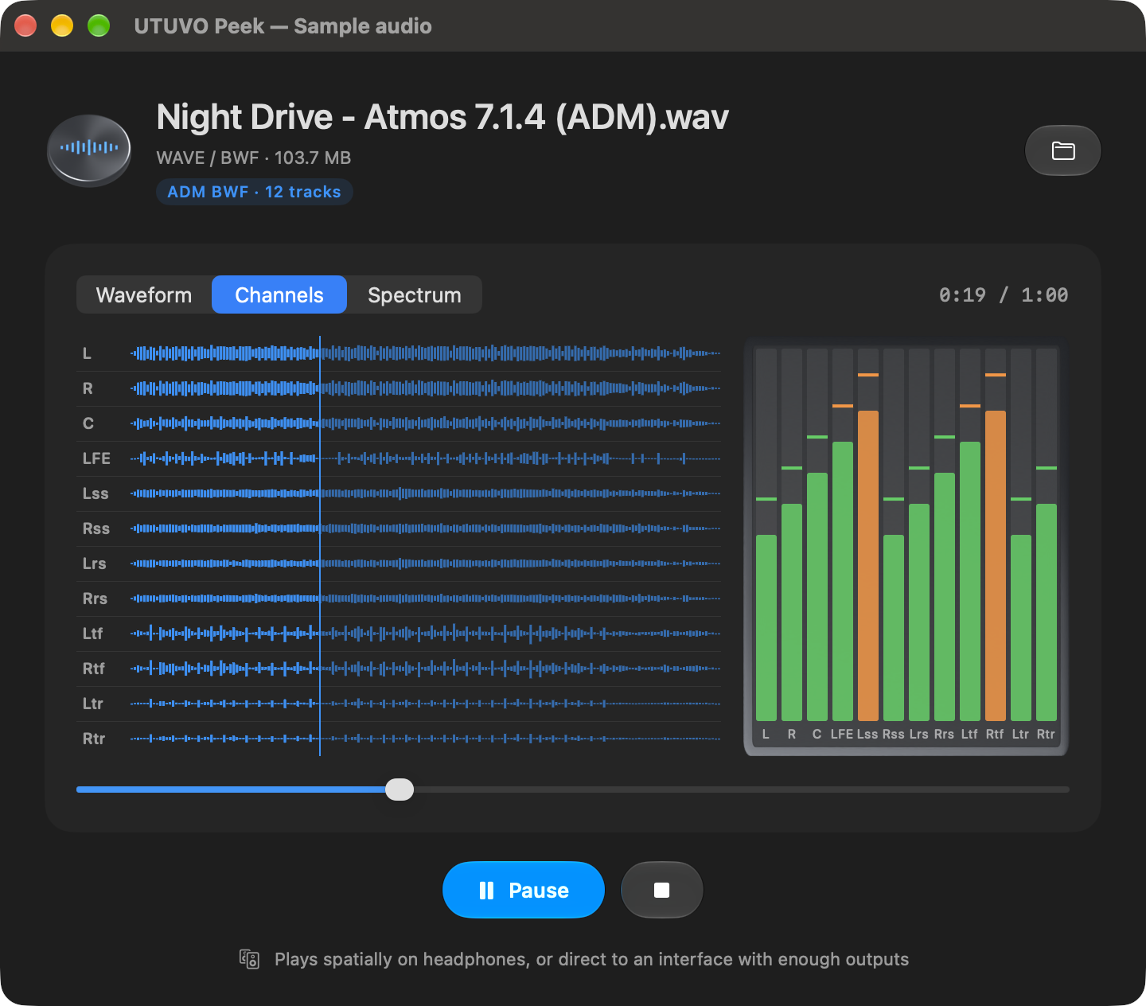Switch to the Waveform tab
This screenshot has width=1146, height=1006.
[144, 294]
